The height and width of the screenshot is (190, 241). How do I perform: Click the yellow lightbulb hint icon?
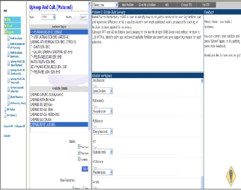pyautogui.click(x=231, y=176)
